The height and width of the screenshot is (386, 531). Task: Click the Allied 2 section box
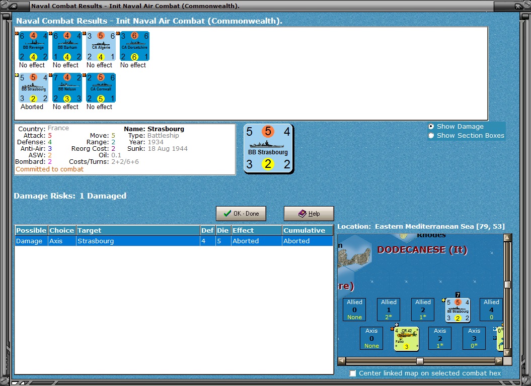[x=423, y=310]
